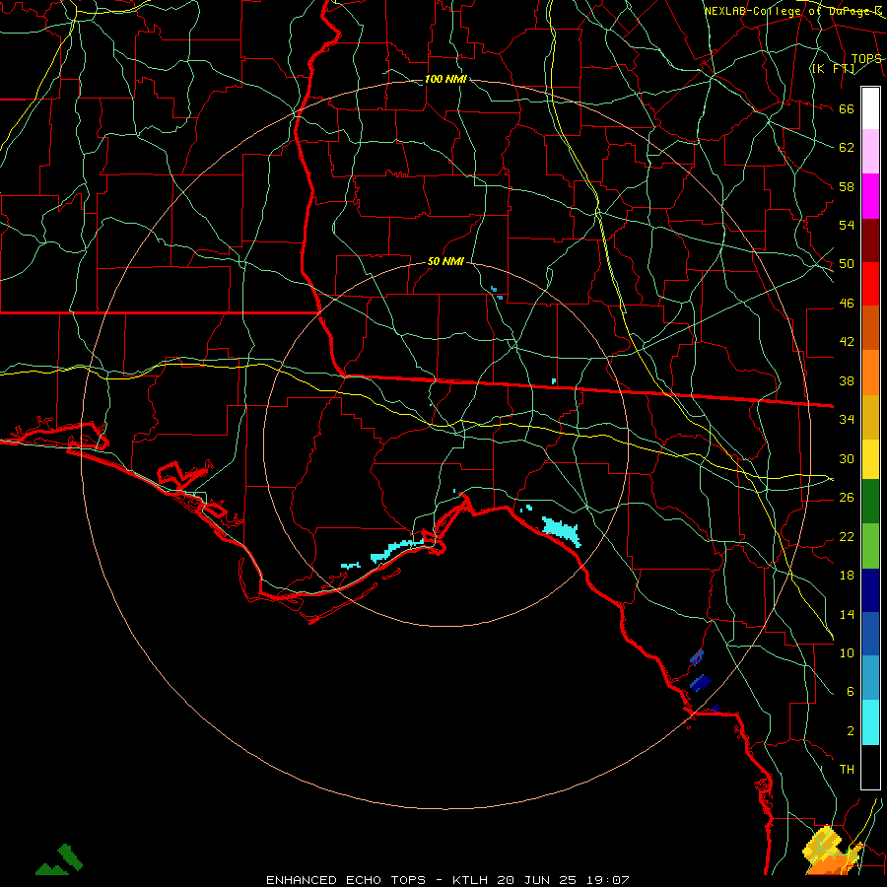Click the '58' legend value

(x=847, y=186)
